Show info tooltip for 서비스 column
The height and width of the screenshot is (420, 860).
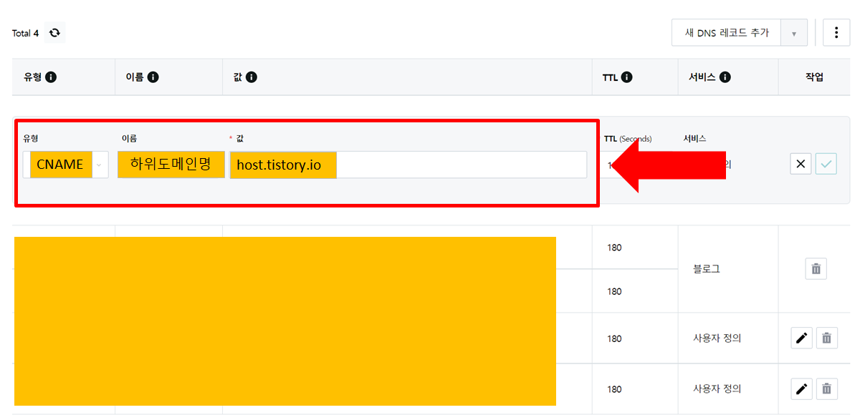point(725,77)
